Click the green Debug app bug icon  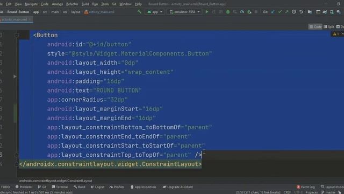(x=228, y=12)
